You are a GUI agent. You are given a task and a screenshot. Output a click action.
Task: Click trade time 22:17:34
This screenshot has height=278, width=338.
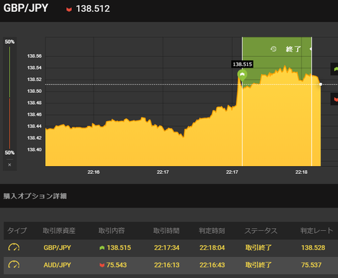pyautogui.click(x=167, y=248)
